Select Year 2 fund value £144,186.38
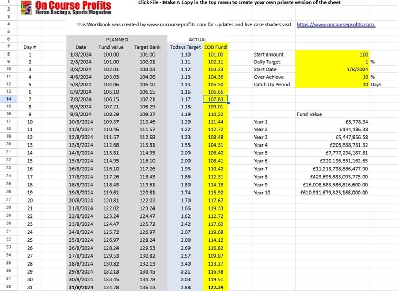 coord(332,129)
